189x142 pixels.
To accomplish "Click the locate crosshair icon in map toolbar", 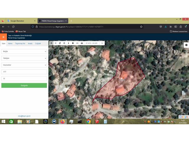I will click(x=64, y=43).
